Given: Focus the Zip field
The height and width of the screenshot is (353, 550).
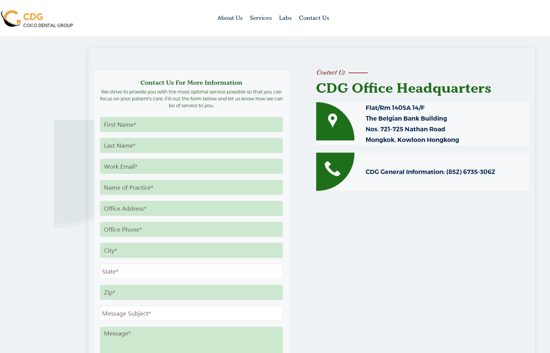Looking at the screenshot, I should 191,292.
